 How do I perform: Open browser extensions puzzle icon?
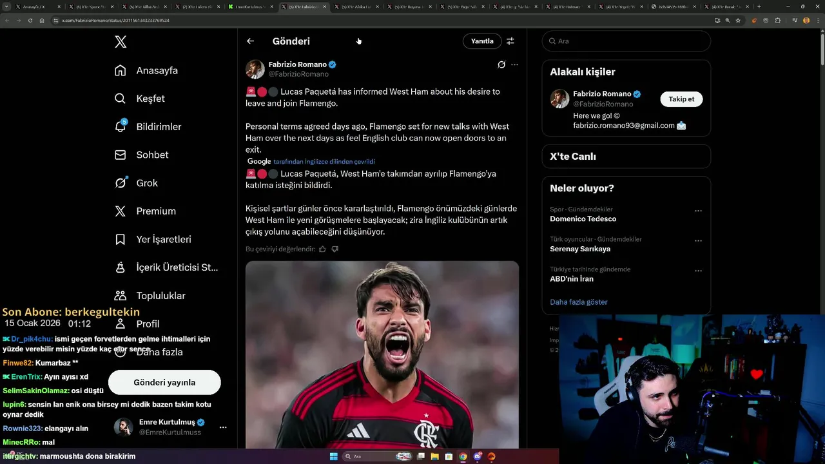tap(778, 20)
